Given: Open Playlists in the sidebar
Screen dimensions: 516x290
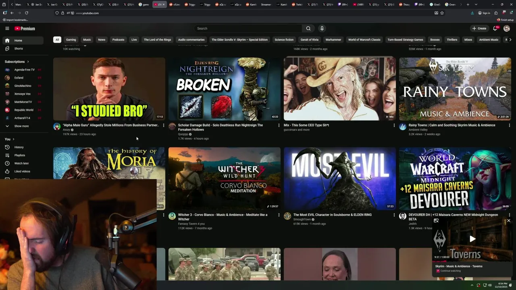Looking at the screenshot, I should [23, 155].
